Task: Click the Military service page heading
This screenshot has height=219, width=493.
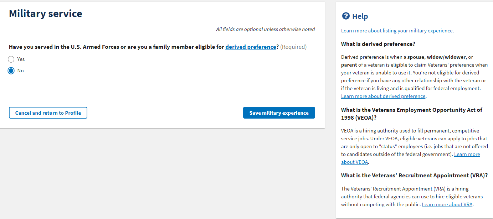Action: (x=46, y=14)
